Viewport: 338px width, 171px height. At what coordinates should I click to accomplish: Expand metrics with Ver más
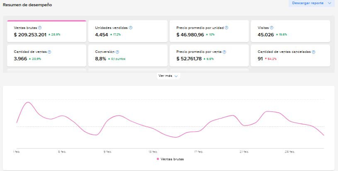click(168, 76)
